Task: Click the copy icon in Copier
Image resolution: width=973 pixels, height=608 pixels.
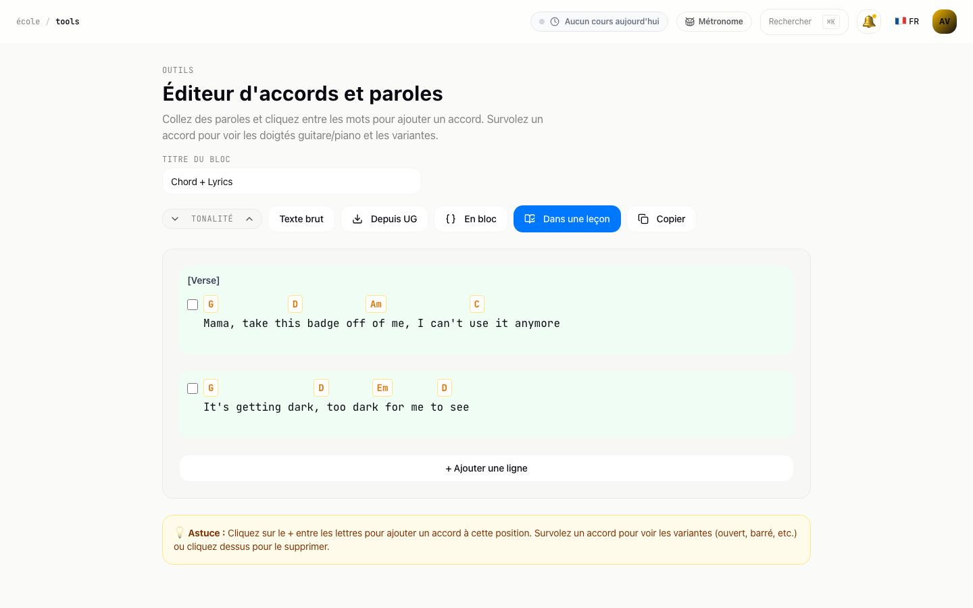Action: point(643,219)
